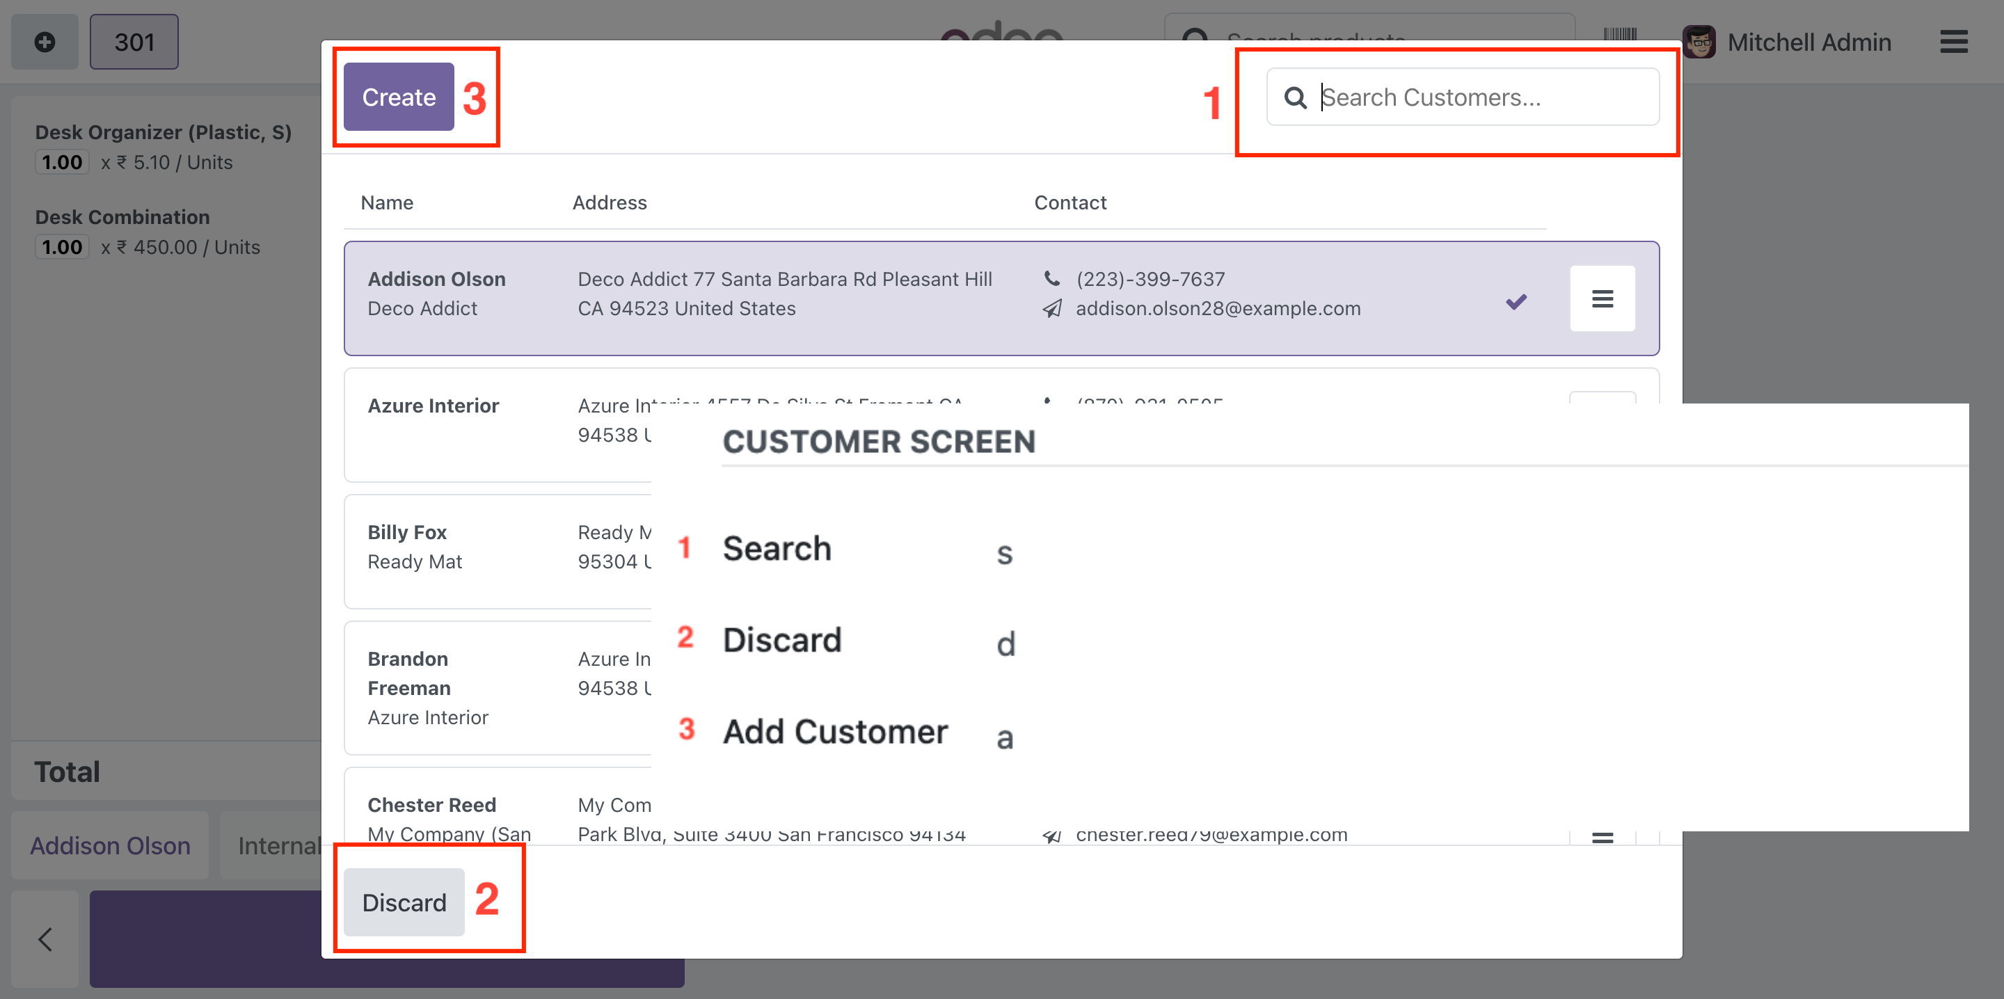2004x999 pixels.
Task: Open the Mitchell Admin user menu
Action: [1808, 42]
